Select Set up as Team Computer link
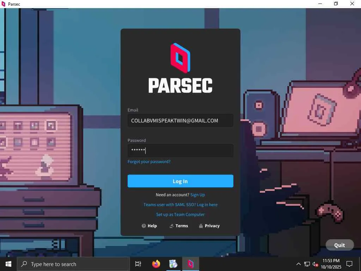 click(x=180, y=215)
